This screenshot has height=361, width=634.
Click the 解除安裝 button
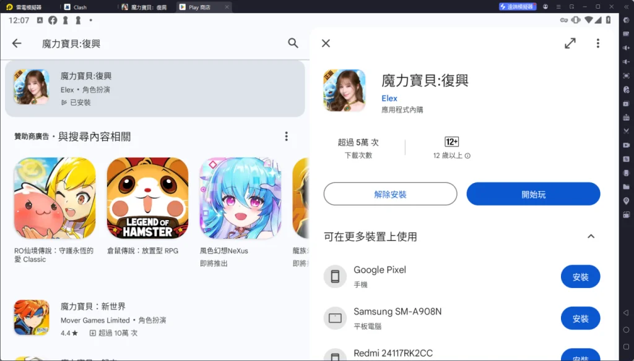[x=390, y=194]
